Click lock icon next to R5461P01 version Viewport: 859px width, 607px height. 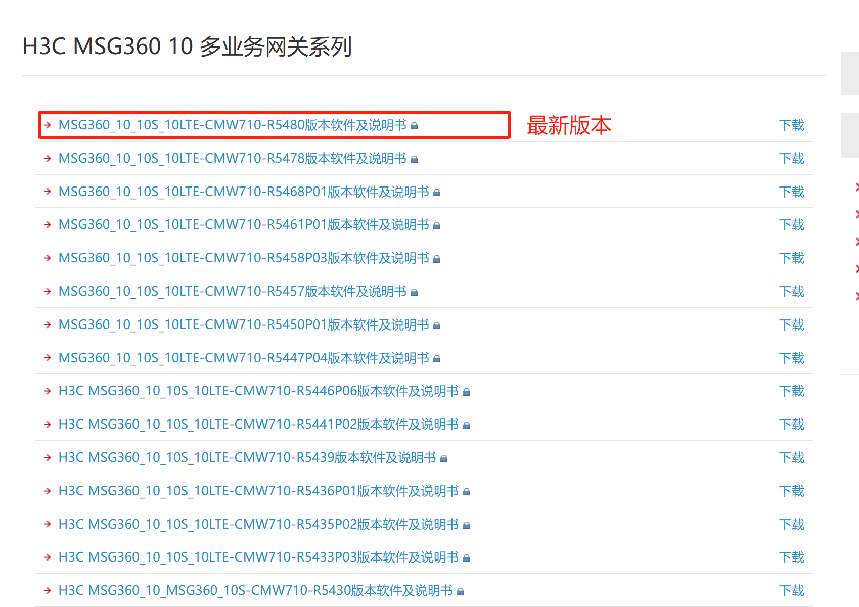coord(437,226)
